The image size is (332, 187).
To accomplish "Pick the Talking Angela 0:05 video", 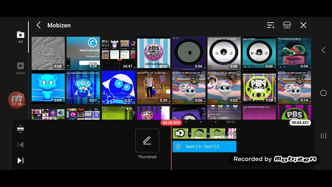I will [224, 87].
